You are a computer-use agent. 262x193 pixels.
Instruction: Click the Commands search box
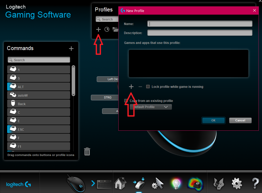pos(39,60)
